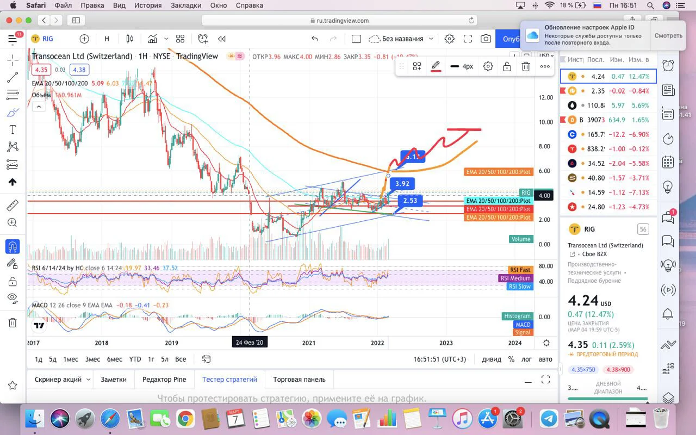Undo the last chart action
Viewport: 696px width, 435px height.
click(x=315, y=39)
